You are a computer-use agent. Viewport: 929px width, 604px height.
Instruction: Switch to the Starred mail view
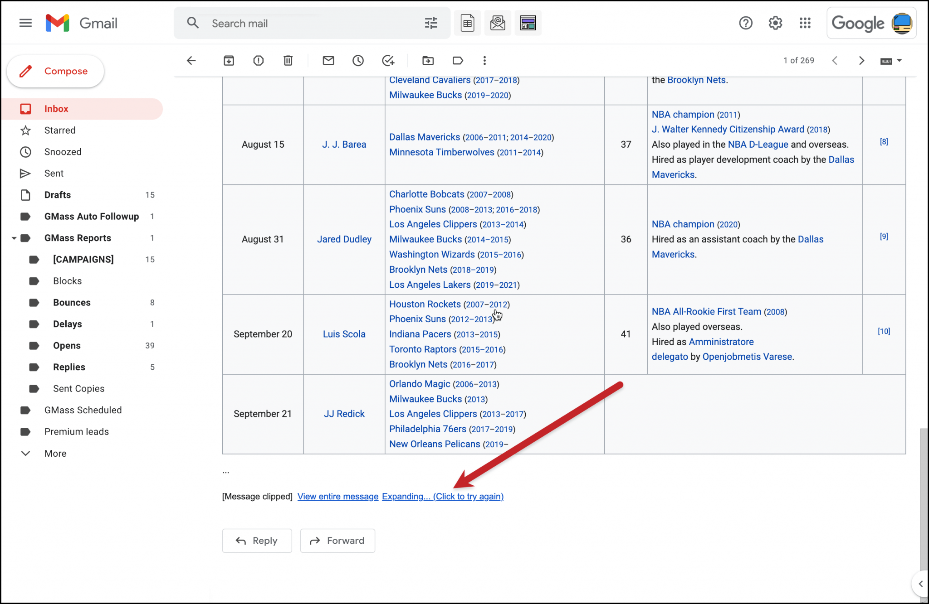59,130
